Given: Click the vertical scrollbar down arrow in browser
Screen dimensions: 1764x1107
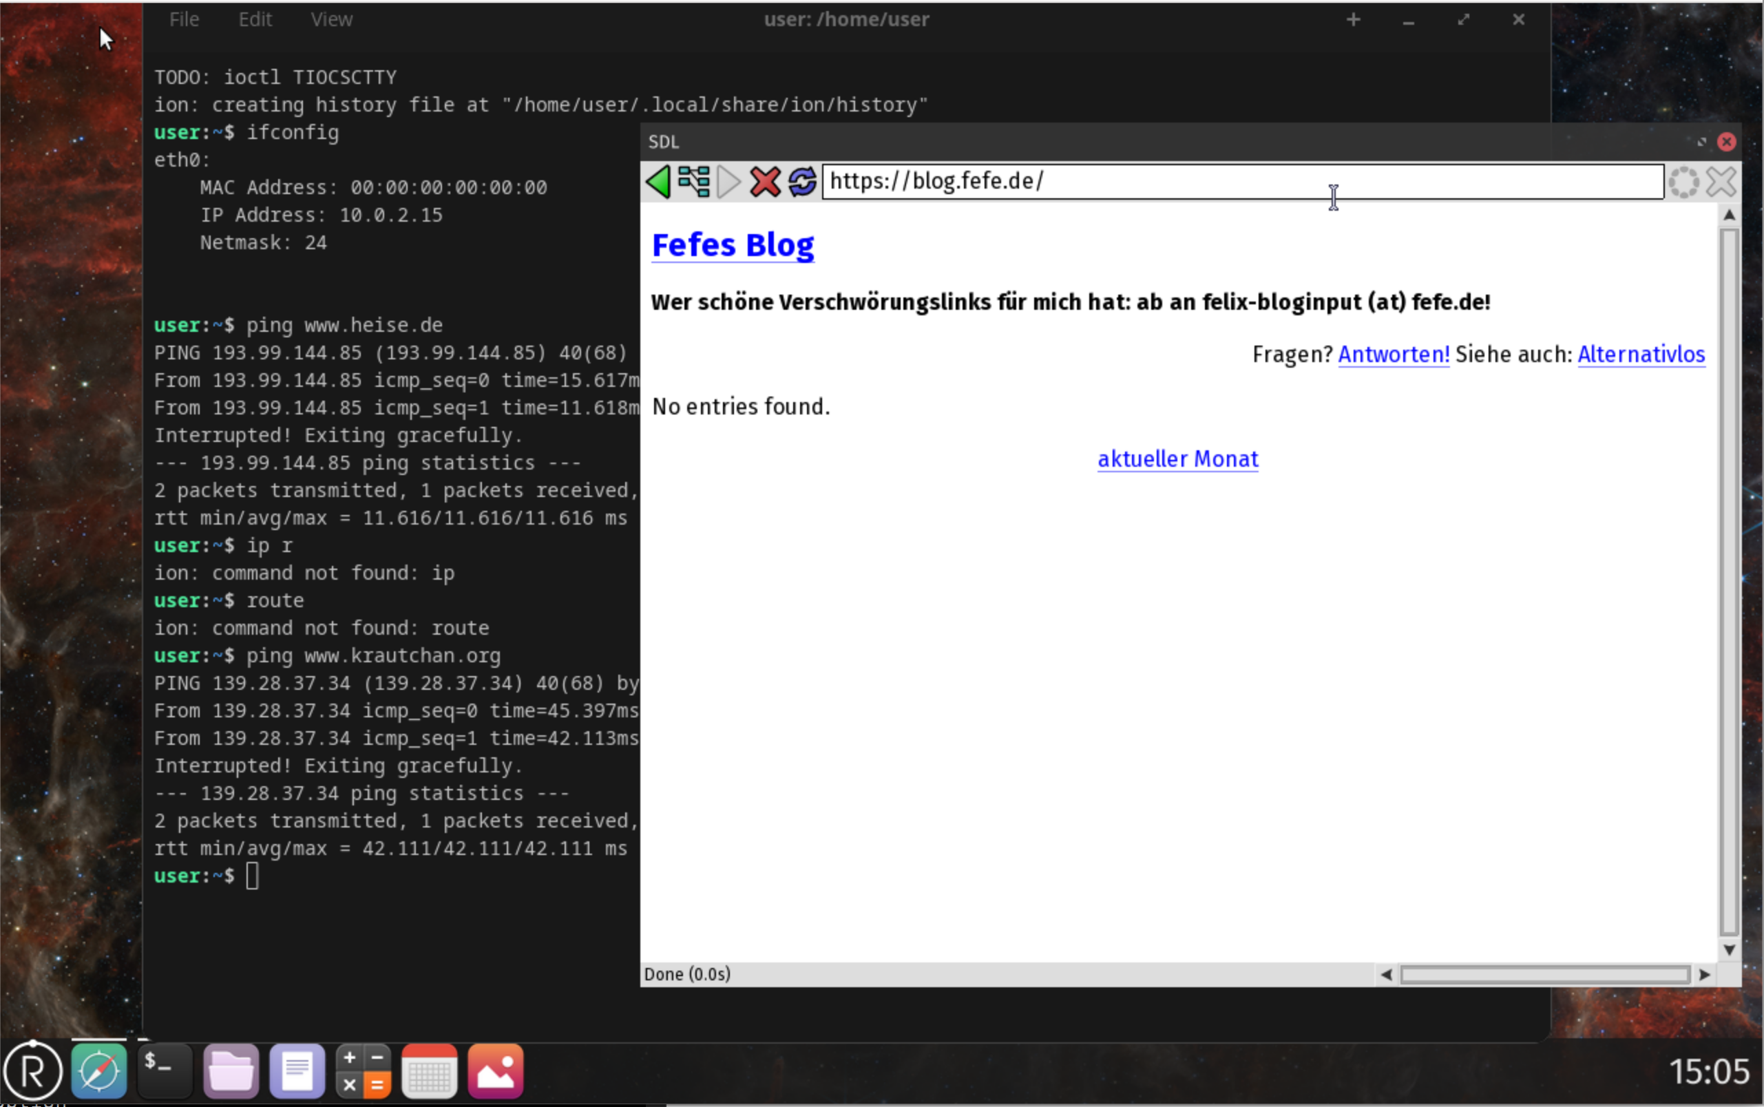Looking at the screenshot, I should (x=1729, y=949).
